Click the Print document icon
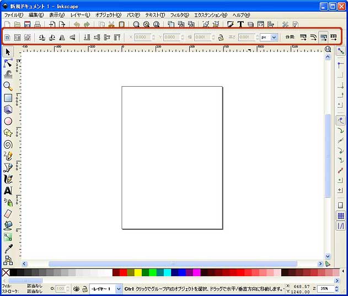The image size is (348, 296). point(38,24)
